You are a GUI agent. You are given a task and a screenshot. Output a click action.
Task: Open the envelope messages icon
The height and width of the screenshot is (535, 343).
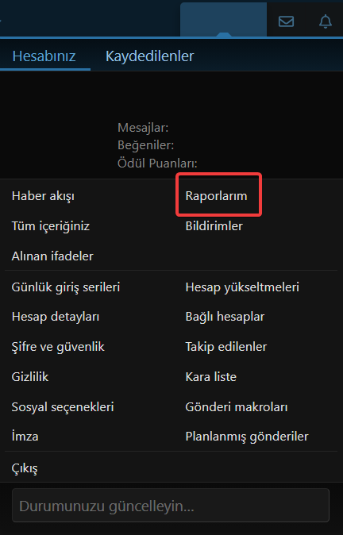286,21
